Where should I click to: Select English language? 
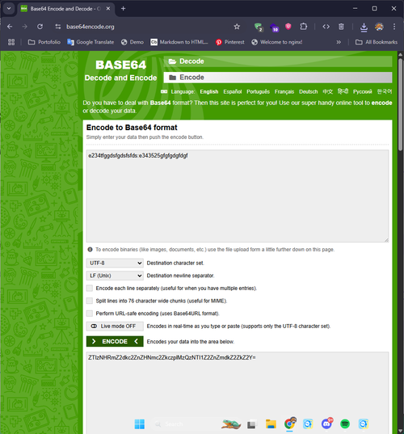(209, 91)
